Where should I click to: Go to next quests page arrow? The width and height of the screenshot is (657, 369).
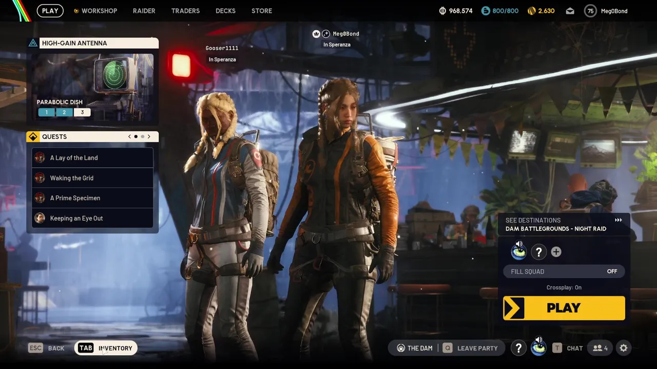coord(149,137)
